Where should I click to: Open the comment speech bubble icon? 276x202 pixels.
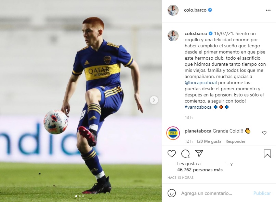pyautogui.click(x=185, y=154)
